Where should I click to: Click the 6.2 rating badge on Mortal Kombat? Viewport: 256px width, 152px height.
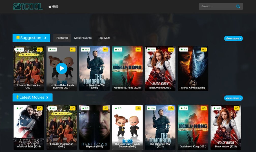[x=184, y=49]
